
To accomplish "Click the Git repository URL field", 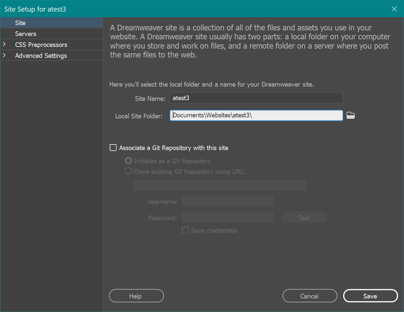I will (220, 185).
